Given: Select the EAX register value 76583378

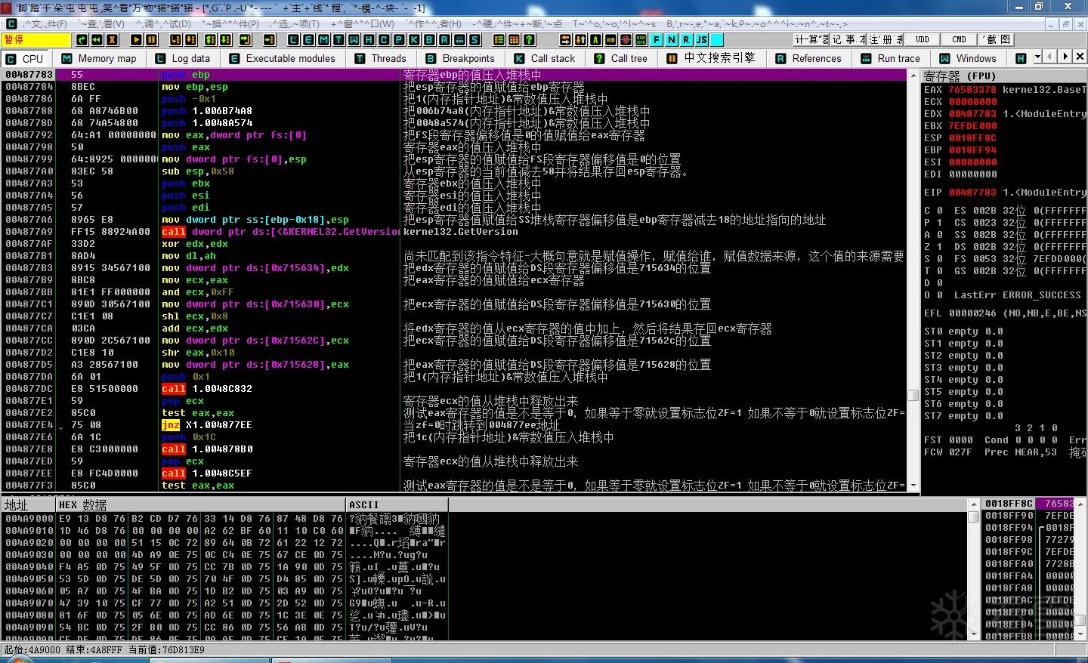Looking at the screenshot, I should coord(972,90).
